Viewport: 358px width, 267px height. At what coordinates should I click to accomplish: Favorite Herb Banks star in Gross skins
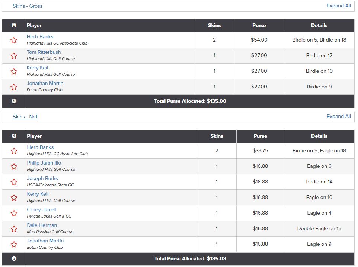[x=14, y=40]
